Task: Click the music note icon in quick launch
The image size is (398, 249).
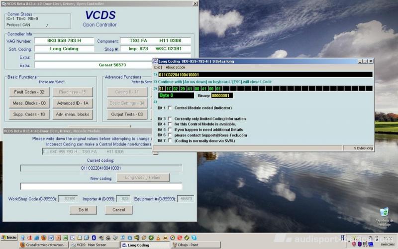Action: point(122,238)
